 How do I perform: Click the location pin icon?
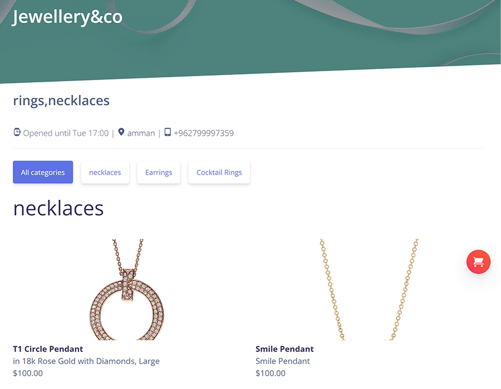click(x=121, y=132)
